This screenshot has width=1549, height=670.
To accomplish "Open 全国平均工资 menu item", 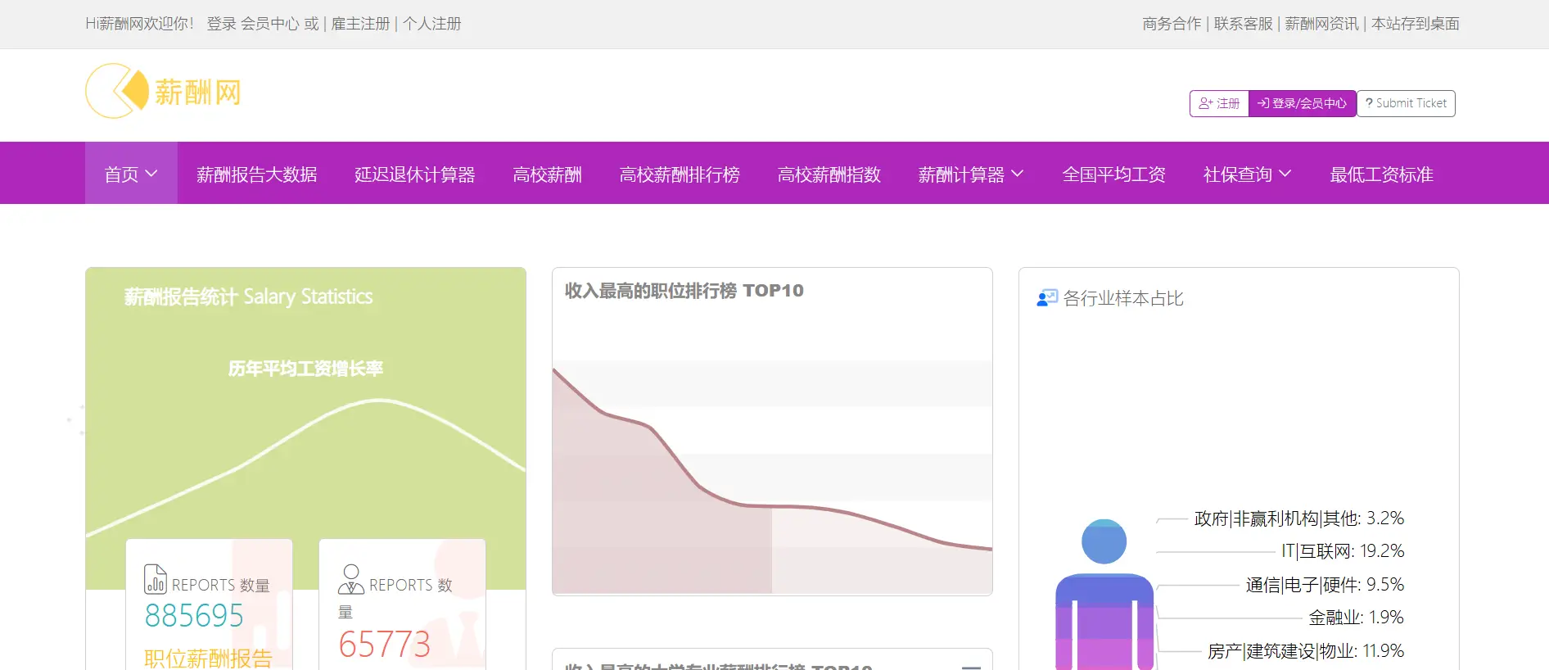I will [x=1113, y=174].
